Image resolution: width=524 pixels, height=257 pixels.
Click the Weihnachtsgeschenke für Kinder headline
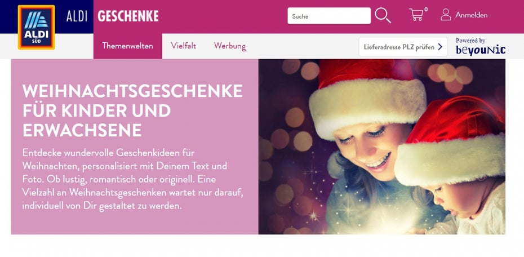click(132, 110)
